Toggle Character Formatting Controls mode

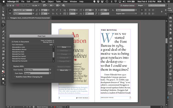click(10, 10)
